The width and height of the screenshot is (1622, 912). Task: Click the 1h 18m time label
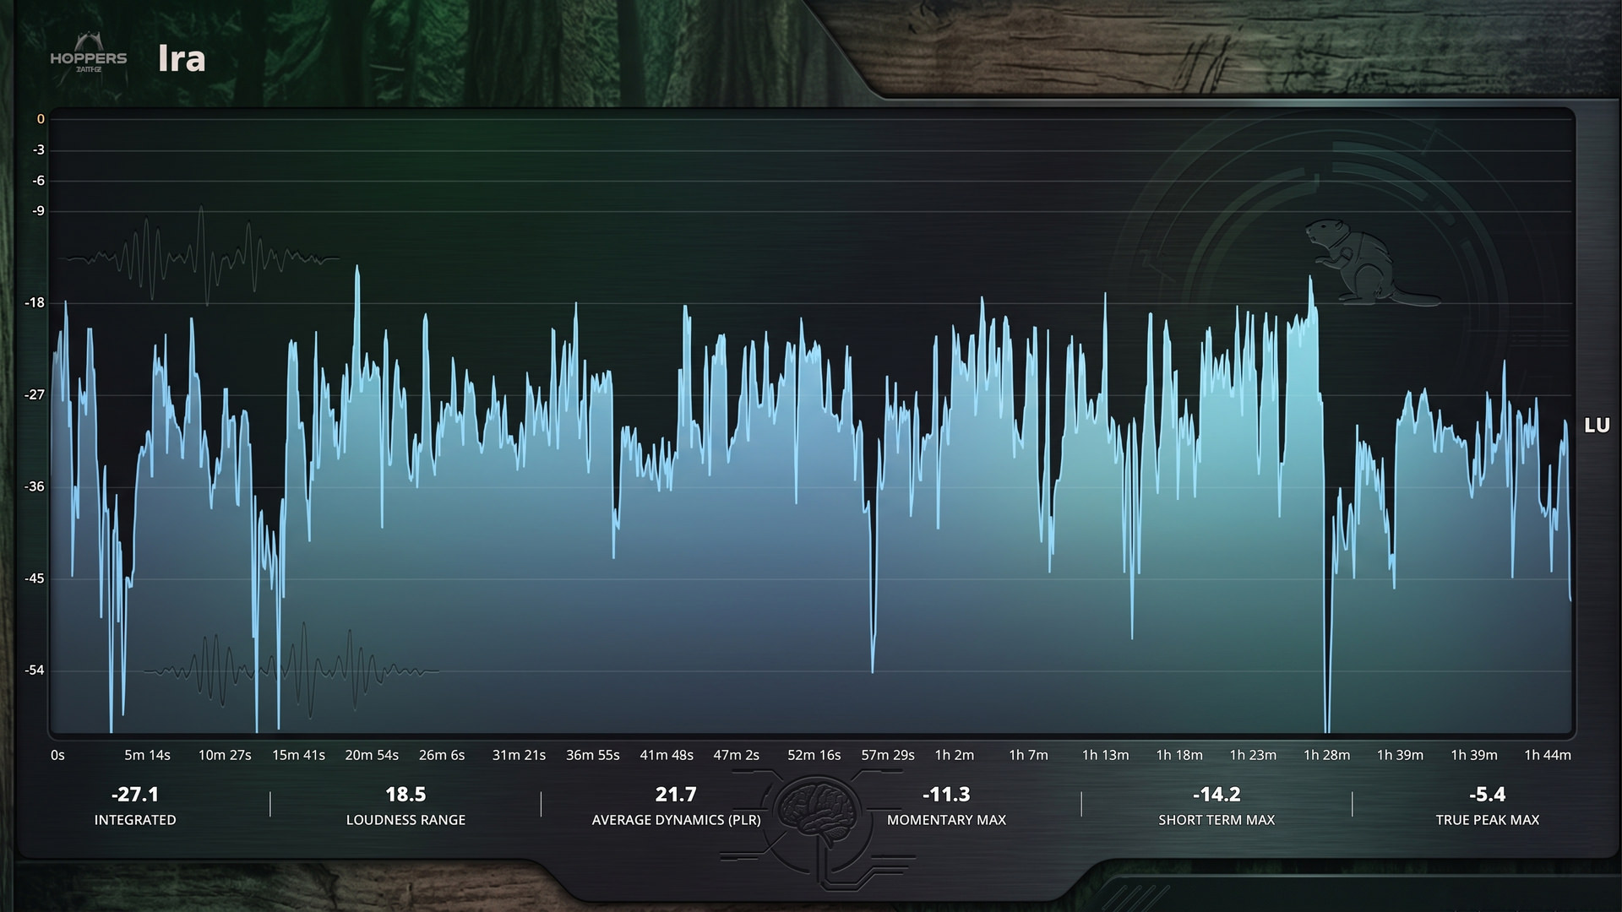point(1179,755)
